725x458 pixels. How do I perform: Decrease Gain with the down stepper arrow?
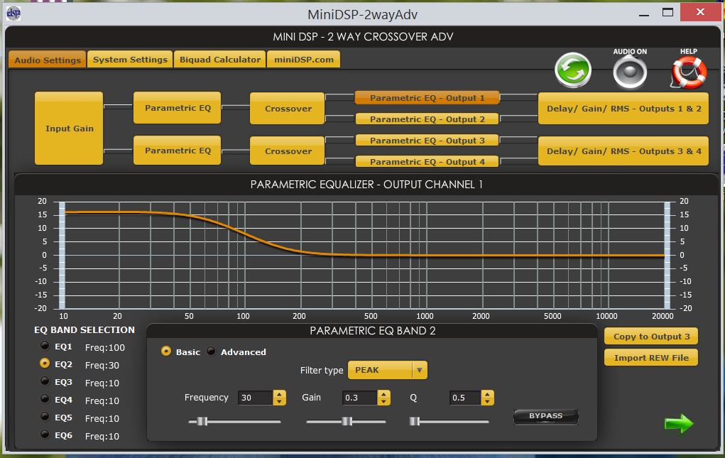[x=383, y=402]
